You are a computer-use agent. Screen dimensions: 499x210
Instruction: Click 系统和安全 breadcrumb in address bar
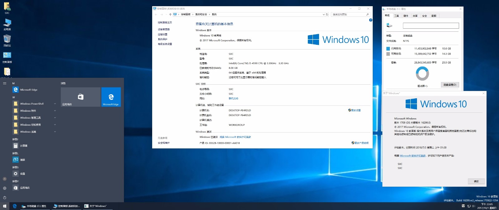(201, 15)
